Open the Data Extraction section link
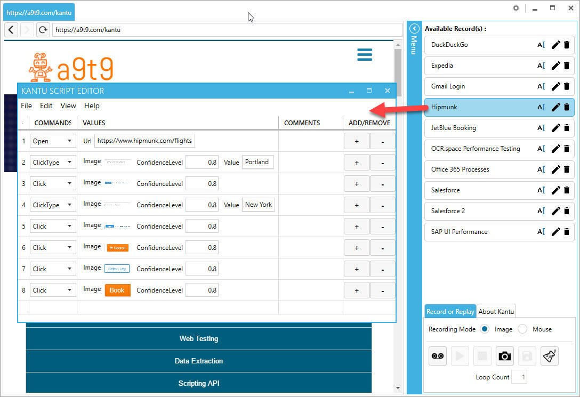This screenshot has height=397, width=580. [x=199, y=361]
